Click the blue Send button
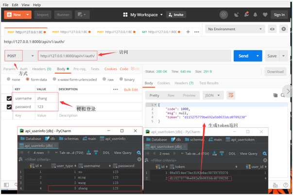 [243, 56]
